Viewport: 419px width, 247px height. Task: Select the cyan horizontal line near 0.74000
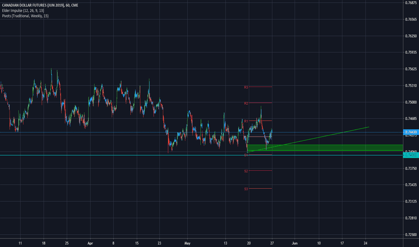point(201,155)
